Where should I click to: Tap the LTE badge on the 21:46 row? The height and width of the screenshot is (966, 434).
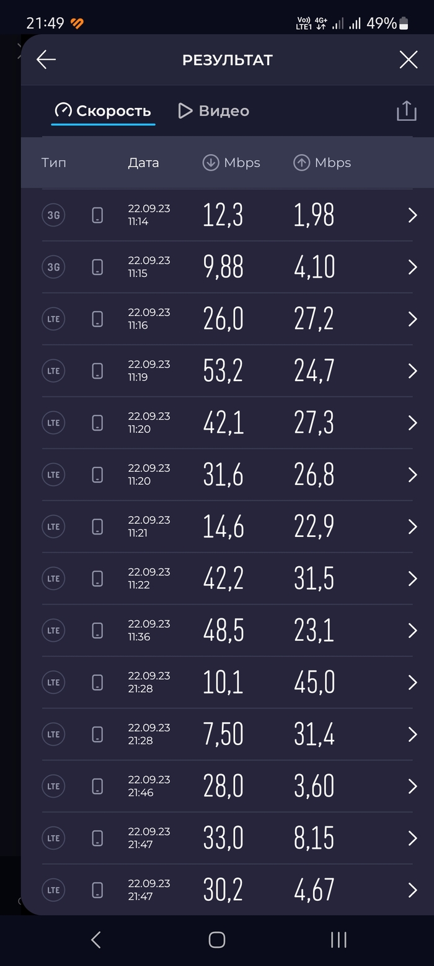tap(53, 785)
